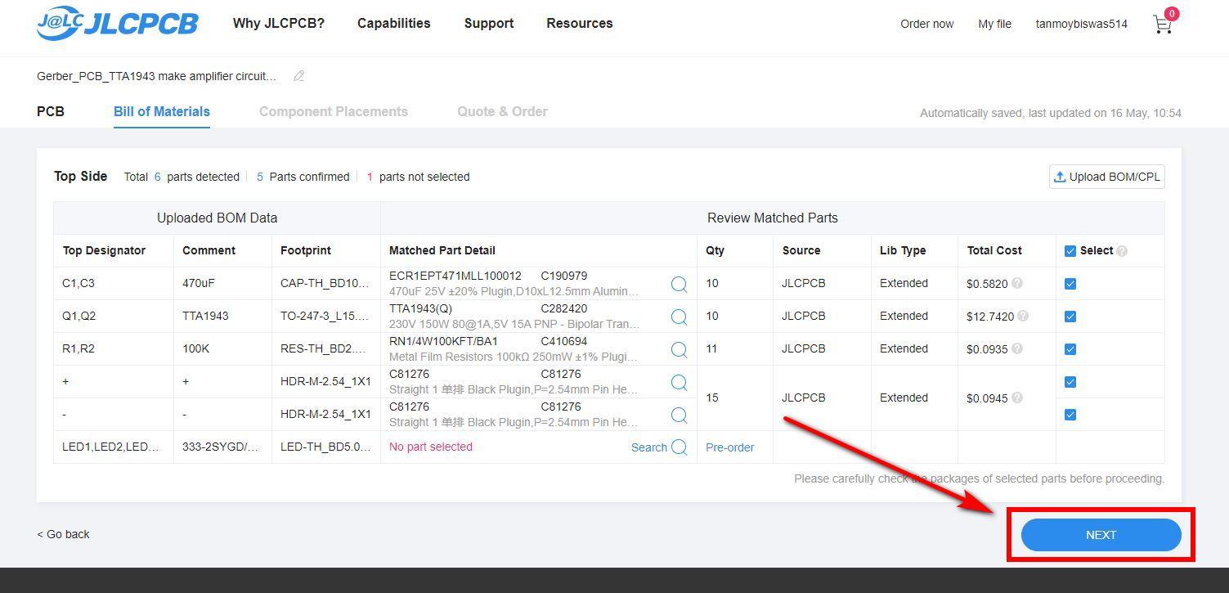Viewport: 1229px width, 593px height.
Task: Switch to Component Placements tab
Action: [334, 111]
